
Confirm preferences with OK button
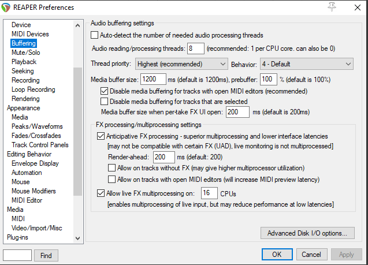click(x=277, y=255)
